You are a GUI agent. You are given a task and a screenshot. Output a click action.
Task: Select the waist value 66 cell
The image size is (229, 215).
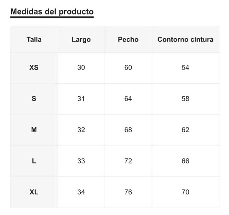click(x=185, y=161)
